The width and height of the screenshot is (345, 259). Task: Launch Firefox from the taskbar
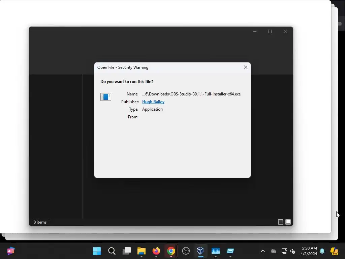point(156,251)
